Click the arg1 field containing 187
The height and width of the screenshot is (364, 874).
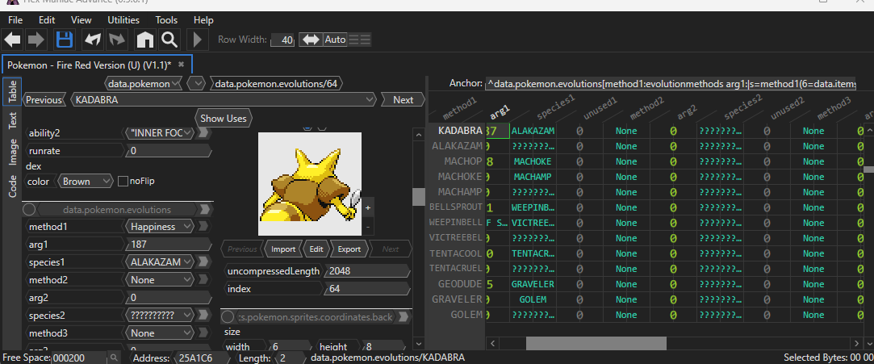point(169,245)
